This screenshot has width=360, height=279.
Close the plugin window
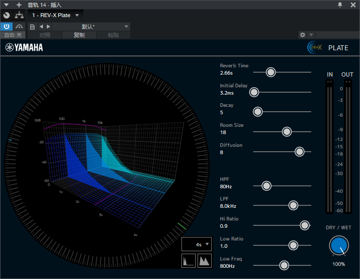(x=353, y=5)
